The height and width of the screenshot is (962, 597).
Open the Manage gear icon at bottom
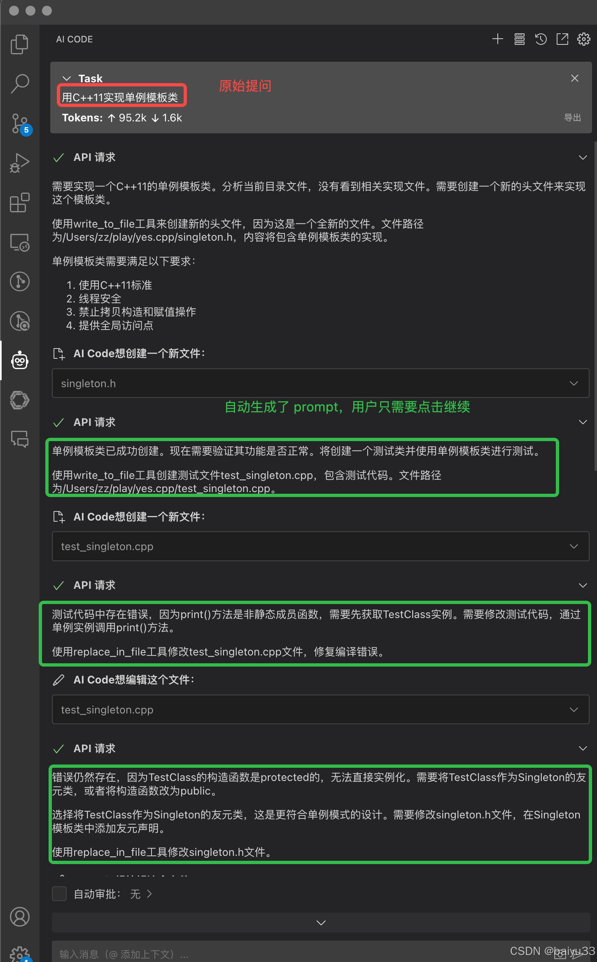pyautogui.click(x=19, y=954)
